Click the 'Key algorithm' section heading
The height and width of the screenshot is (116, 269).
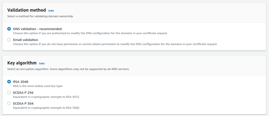click(x=22, y=63)
